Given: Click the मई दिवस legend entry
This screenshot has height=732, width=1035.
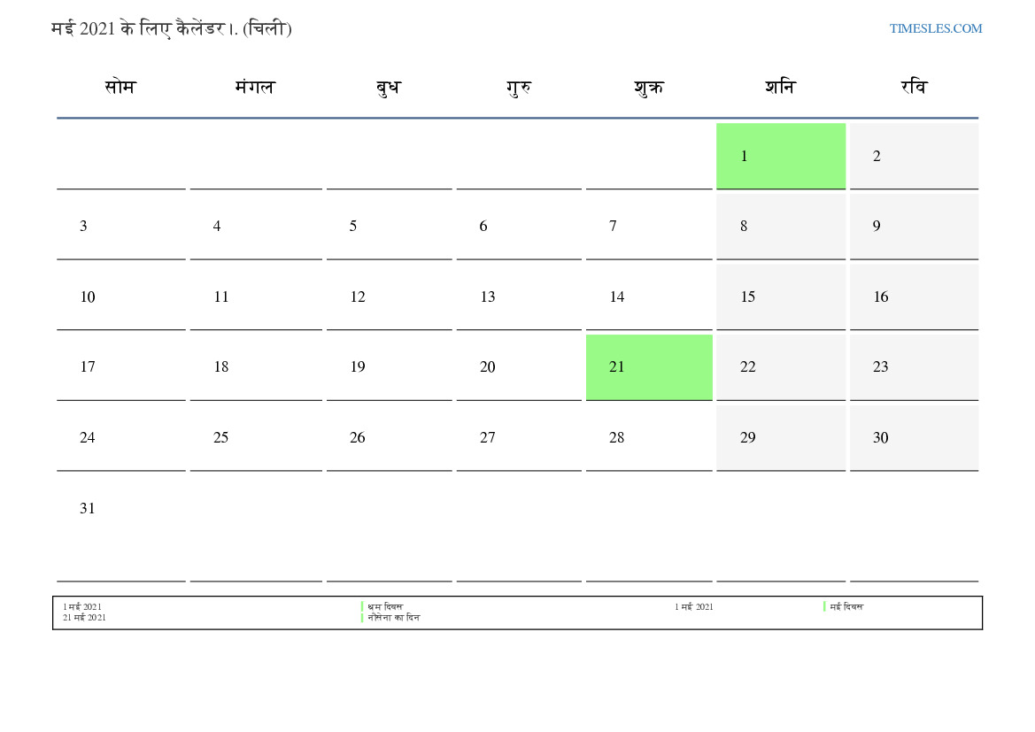Looking at the screenshot, I should 846,607.
